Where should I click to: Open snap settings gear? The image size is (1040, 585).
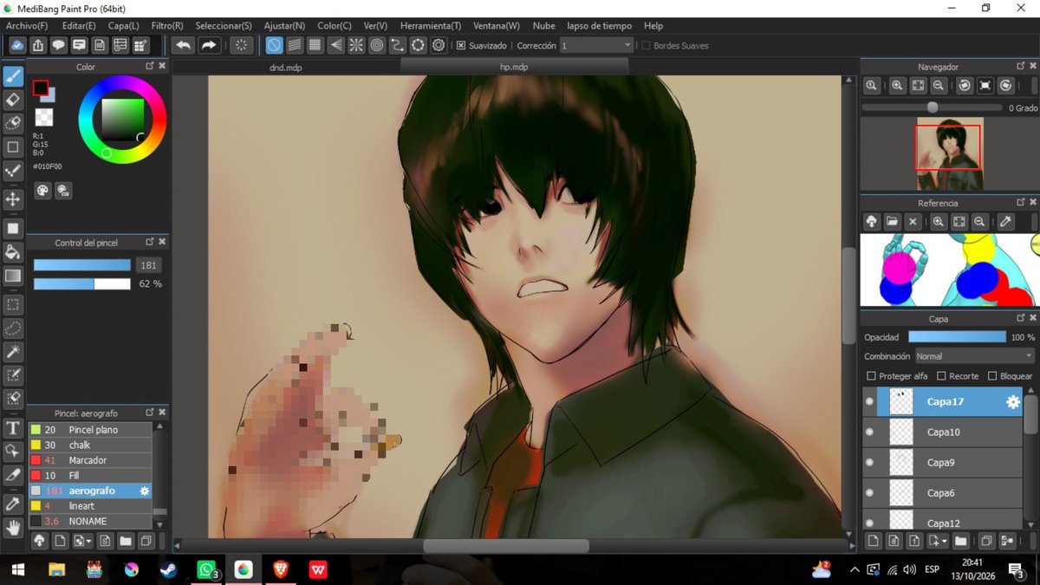tap(439, 45)
